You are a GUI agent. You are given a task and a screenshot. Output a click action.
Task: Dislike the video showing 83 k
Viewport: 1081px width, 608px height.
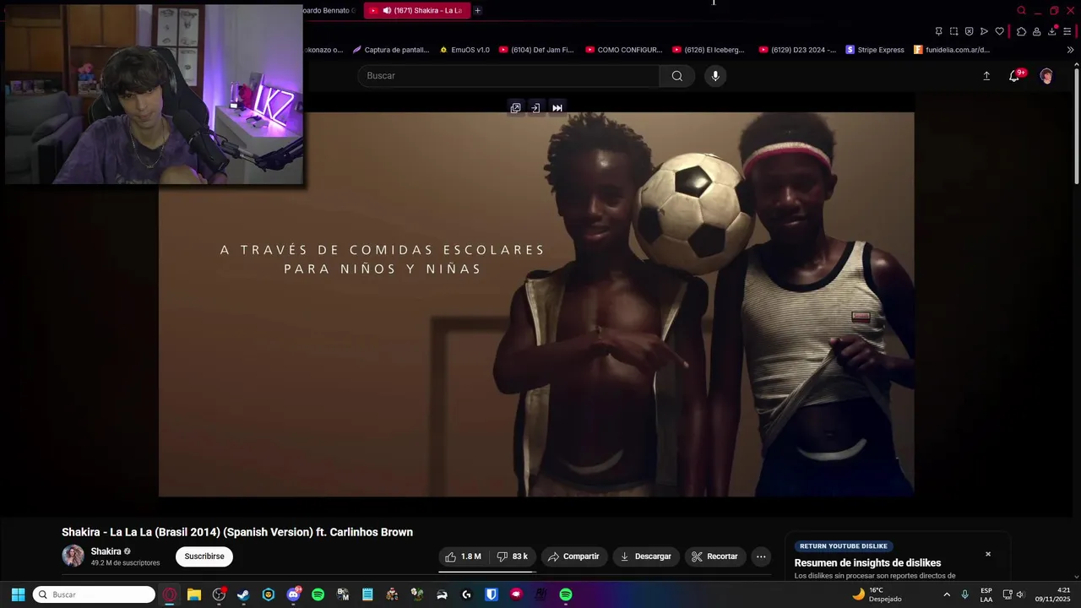tap(513, 556)
